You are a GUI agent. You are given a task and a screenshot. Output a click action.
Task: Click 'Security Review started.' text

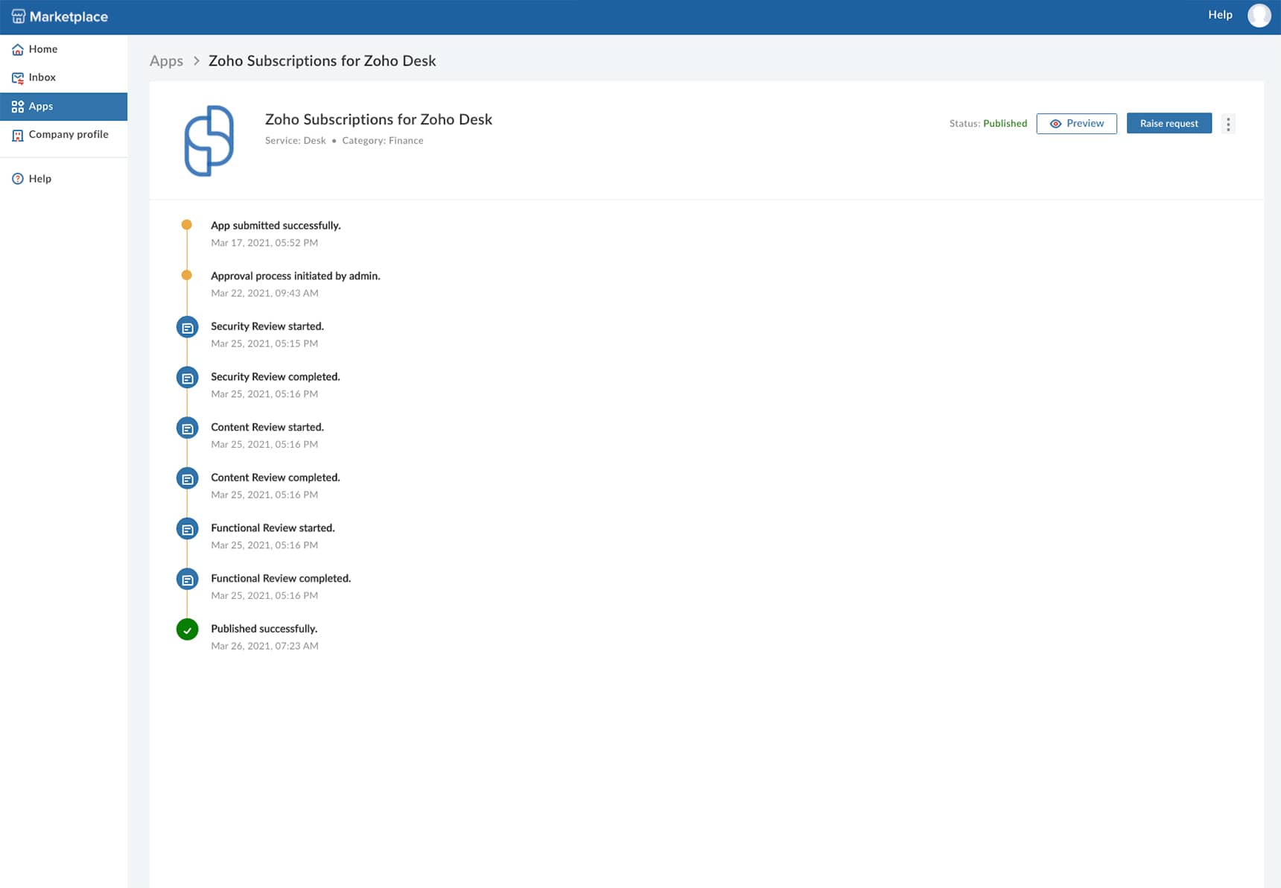click(267, 326)
